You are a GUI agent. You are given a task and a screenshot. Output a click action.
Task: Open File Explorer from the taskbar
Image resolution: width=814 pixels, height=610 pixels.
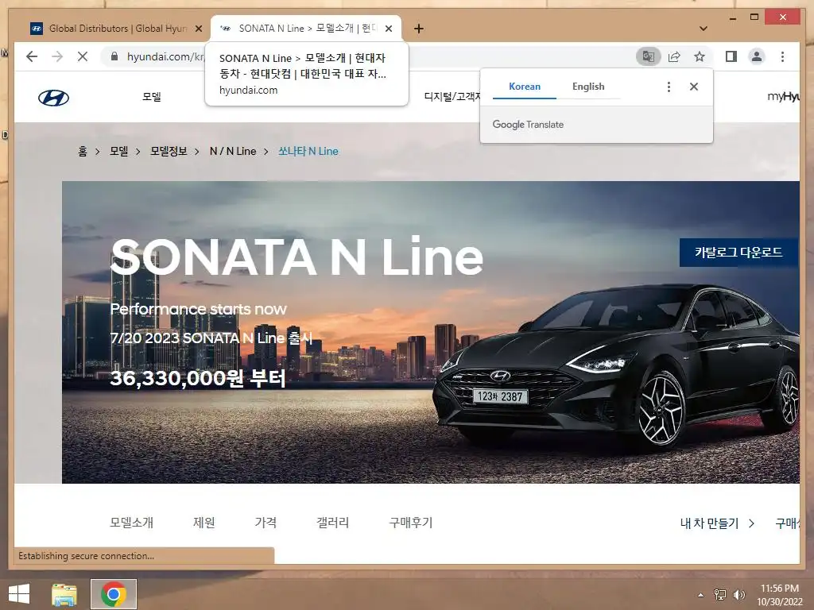[64, 594]
